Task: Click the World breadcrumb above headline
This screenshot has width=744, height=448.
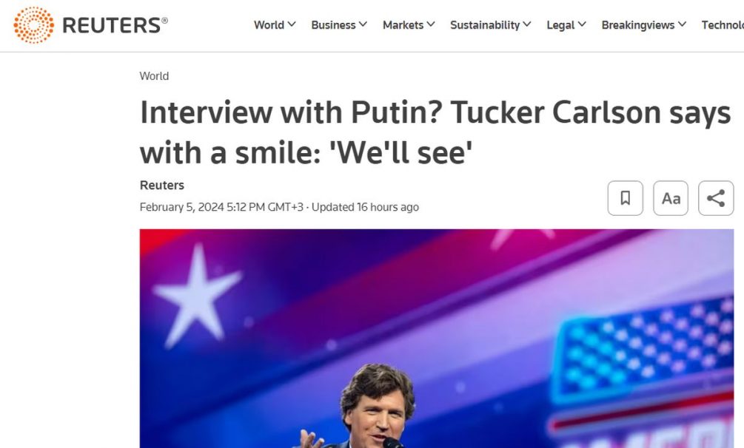Action: [154, 76]
